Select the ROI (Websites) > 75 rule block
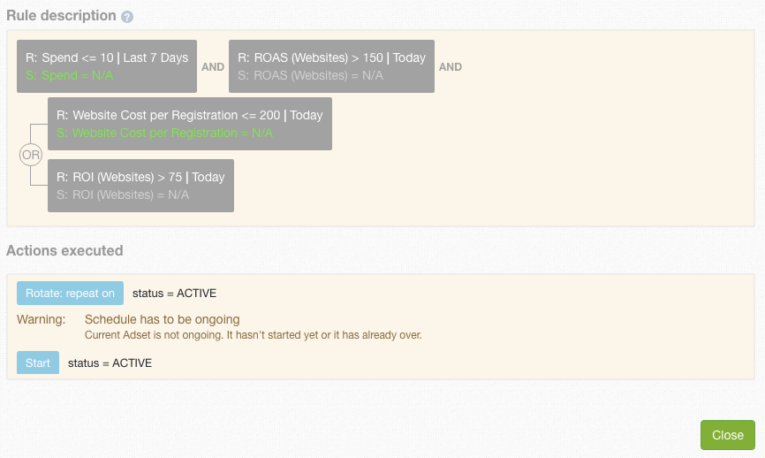This screenshot has width=765, height=458. [x=141, y=186]
